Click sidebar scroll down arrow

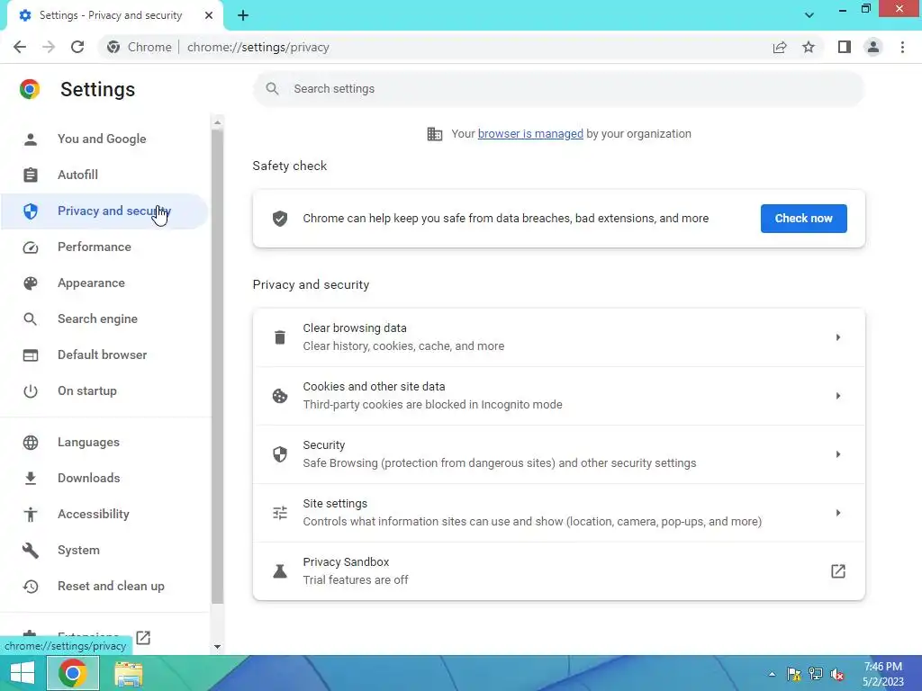217,646
